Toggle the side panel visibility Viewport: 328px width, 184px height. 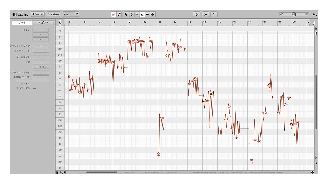click(15, 14)
